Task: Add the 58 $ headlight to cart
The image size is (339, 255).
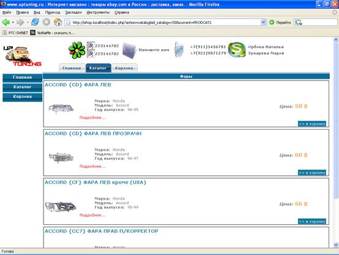Action: click(x=312, y=124)
